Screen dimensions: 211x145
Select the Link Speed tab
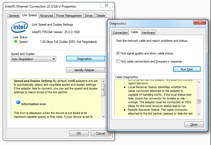29,15
